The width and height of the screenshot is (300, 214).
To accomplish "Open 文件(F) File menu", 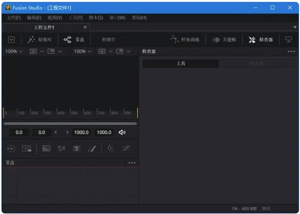I will click(x=14, y=18).
